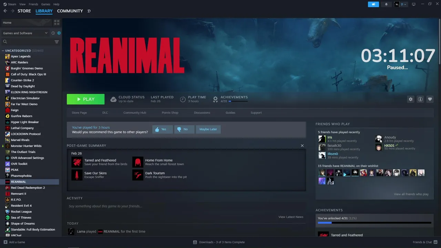Expand the Games and Software dropdown
This screenshot has width=441, height=248.
click(x=25, y=33)
